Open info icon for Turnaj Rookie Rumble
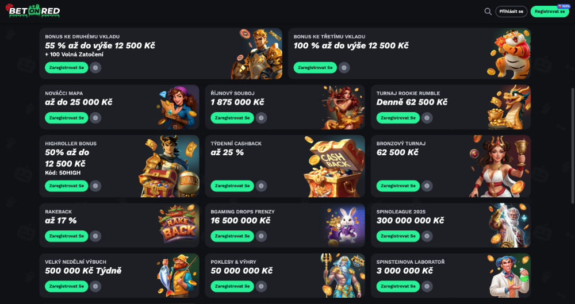Image resolution: width=575 pixels, height=304 pixels. 427,118
